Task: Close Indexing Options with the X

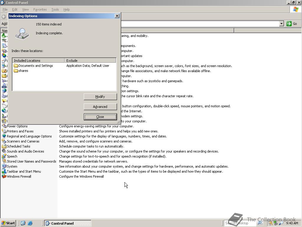Action: pos(117,16)
